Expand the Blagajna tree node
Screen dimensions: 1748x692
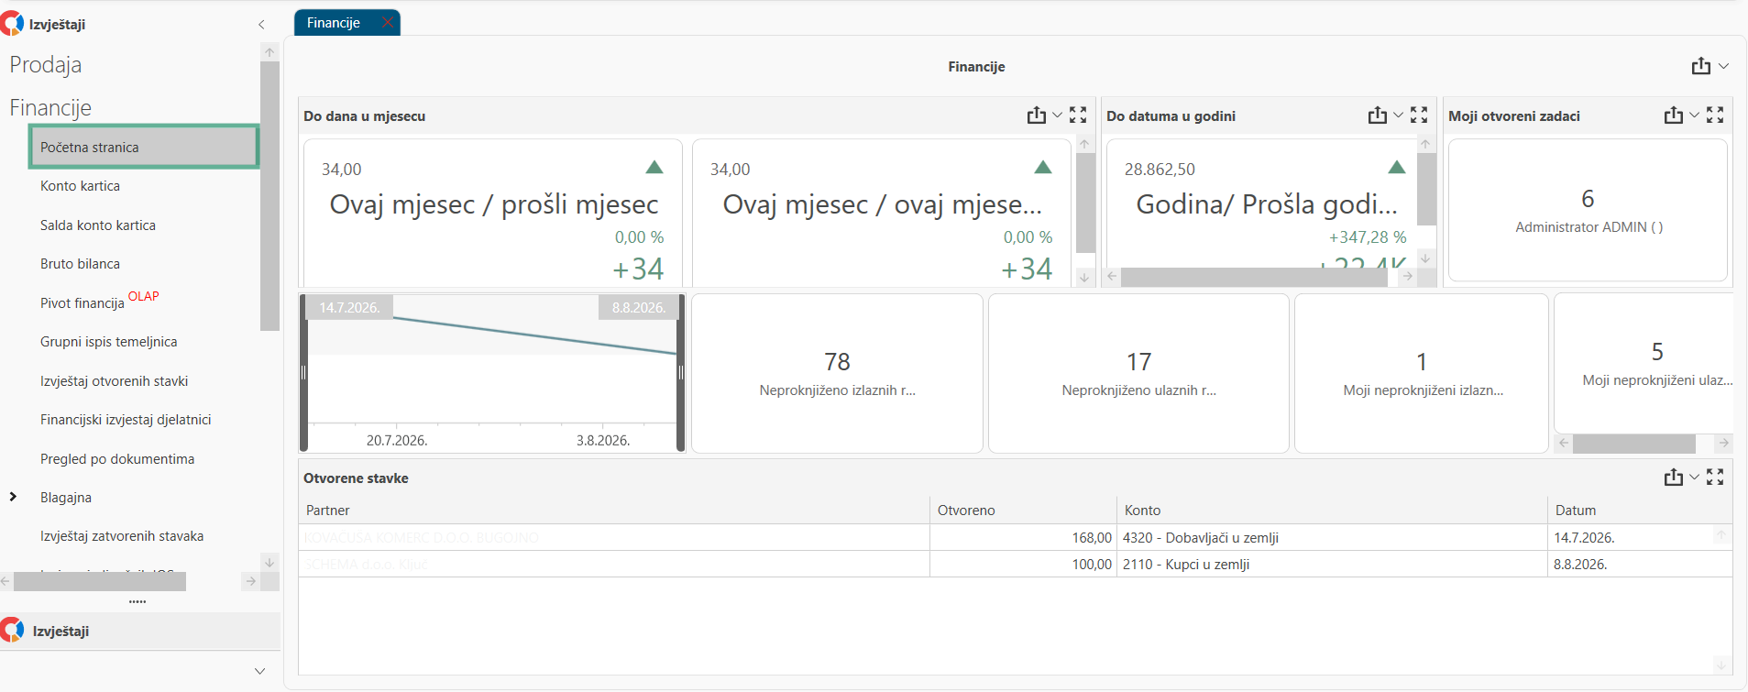pos(13,497)
